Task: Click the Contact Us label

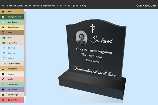Action: 12,100
